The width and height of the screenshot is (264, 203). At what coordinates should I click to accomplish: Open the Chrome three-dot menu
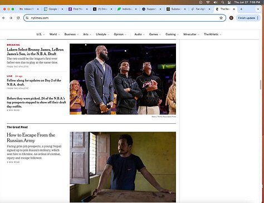(258, 18)
